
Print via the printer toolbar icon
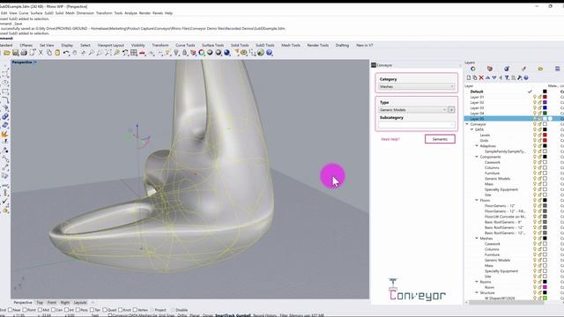pos(24,53)
